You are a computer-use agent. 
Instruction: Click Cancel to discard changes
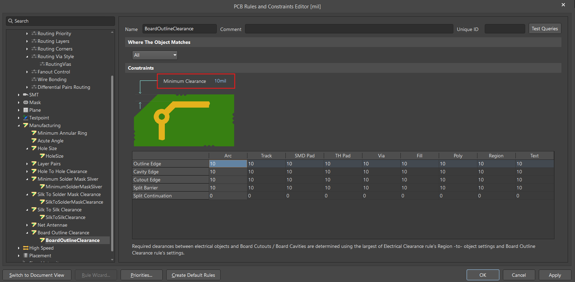pos(519,275)
